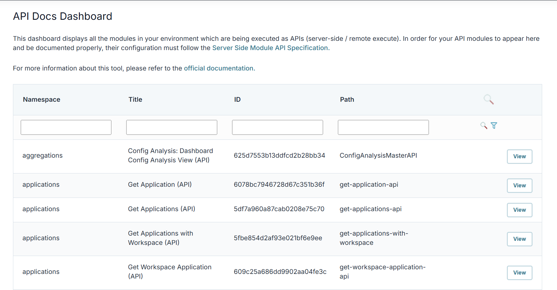Select the Get Applications (API) title
Viewport: 557px width, 290px height.
(x=162, y=209)
